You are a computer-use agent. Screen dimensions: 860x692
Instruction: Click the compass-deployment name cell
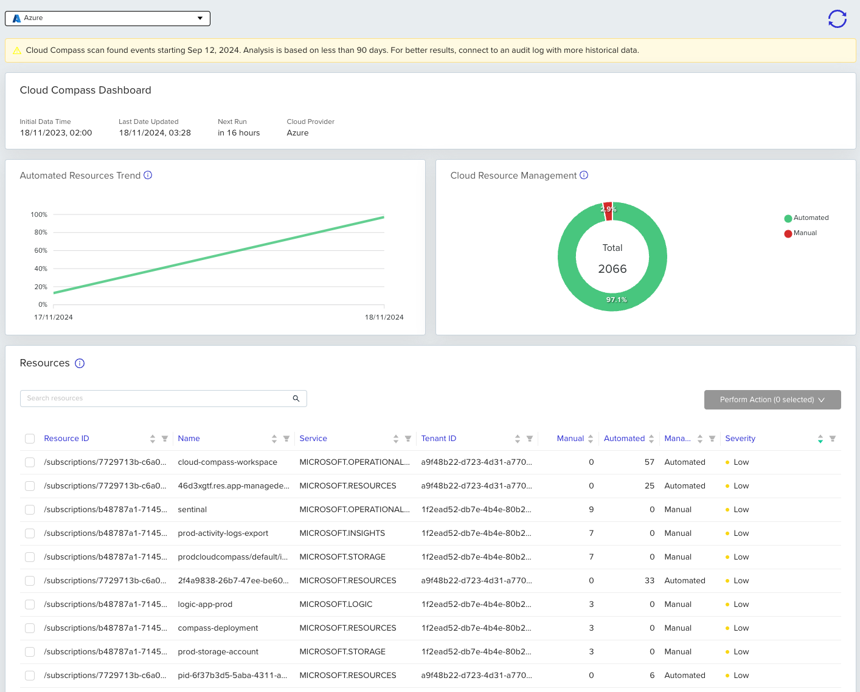[x=218, y=628]
